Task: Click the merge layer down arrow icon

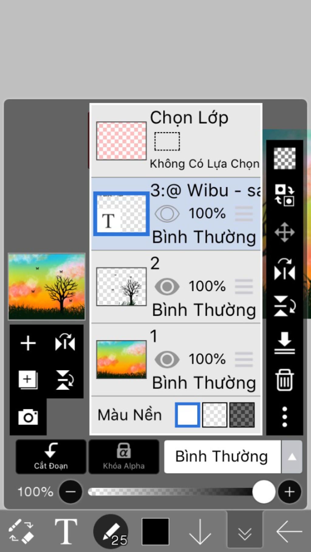Action: click(284, 343)
